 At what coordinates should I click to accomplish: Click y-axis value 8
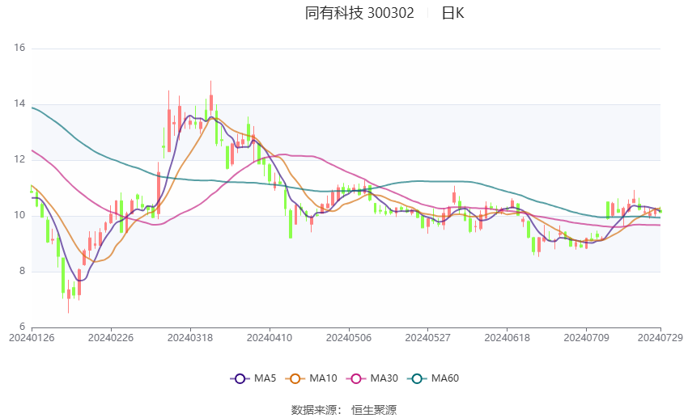[22, 271]
